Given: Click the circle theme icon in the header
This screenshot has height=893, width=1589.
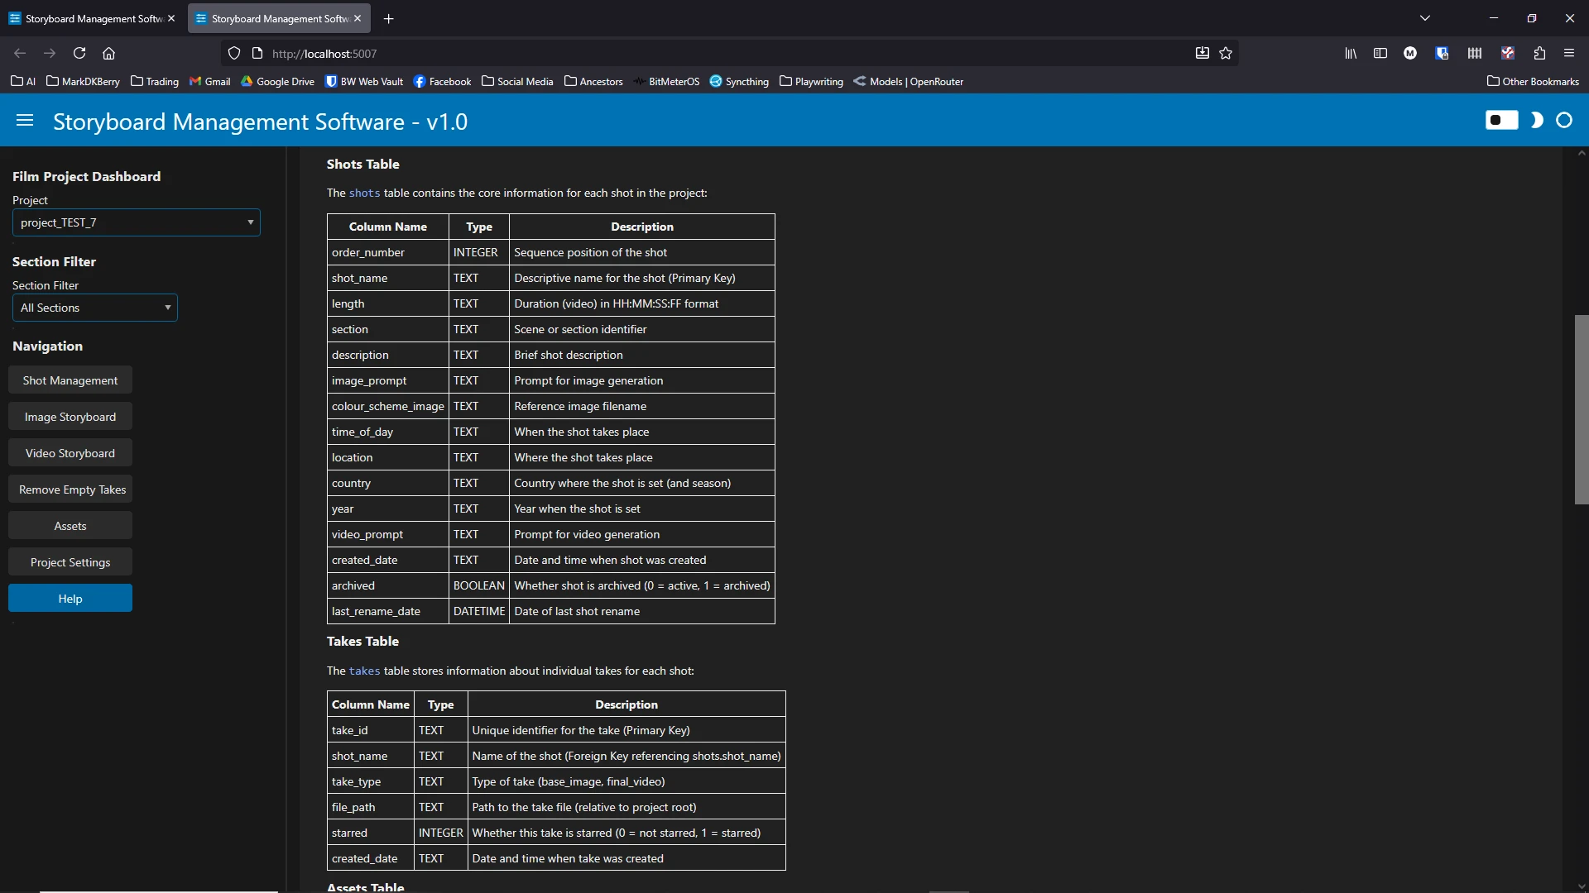Looking at the screenshot, I should pos(1565,120).
